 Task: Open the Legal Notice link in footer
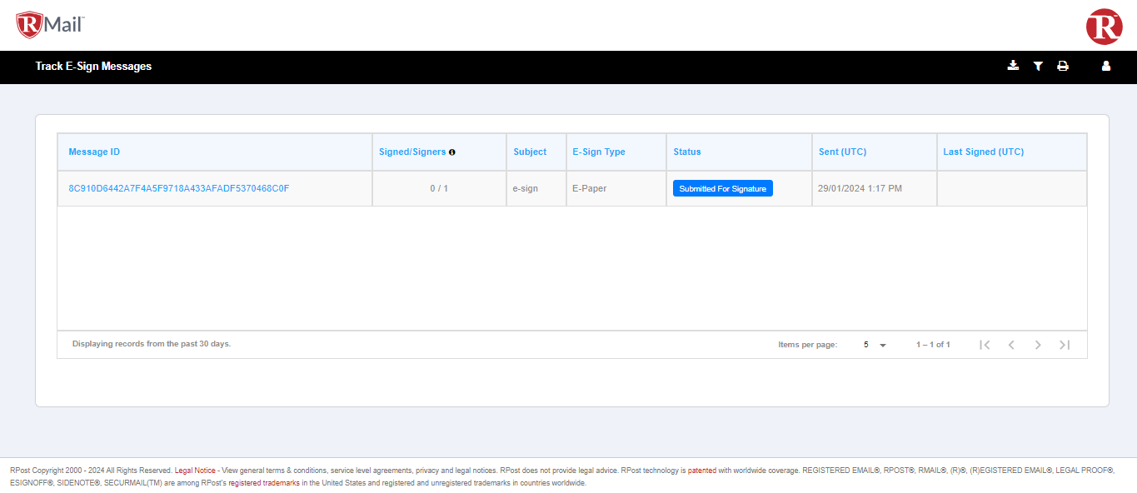click(193, 470)
